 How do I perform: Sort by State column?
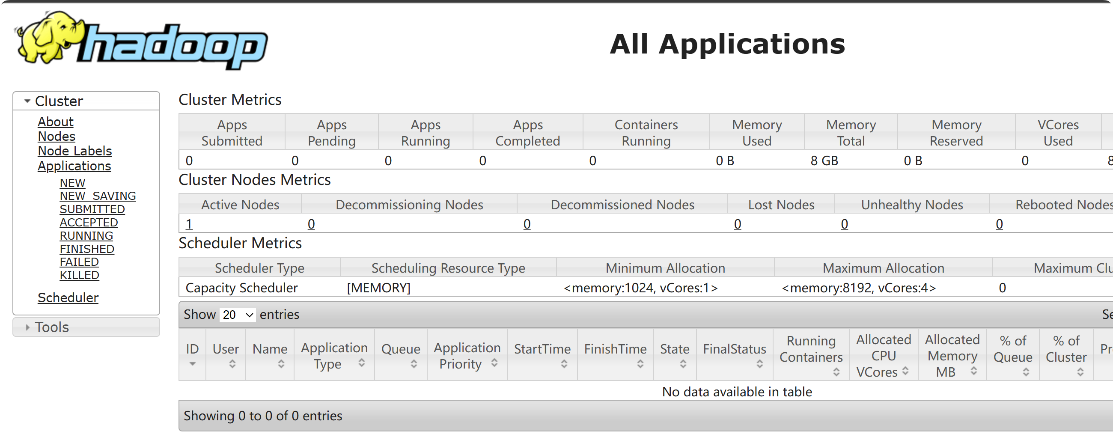coord(675,355)
